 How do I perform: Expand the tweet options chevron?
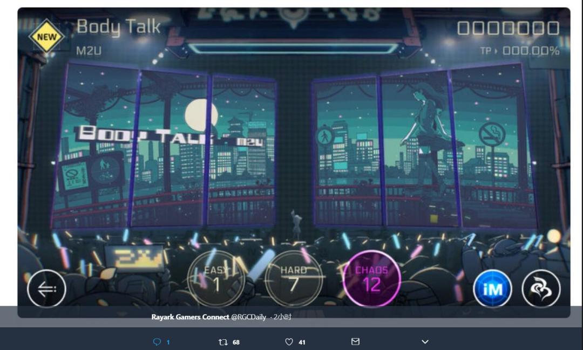coord(425,342)
